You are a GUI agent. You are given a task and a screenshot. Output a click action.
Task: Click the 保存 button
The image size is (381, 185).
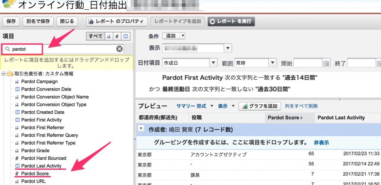coord(11,21)
